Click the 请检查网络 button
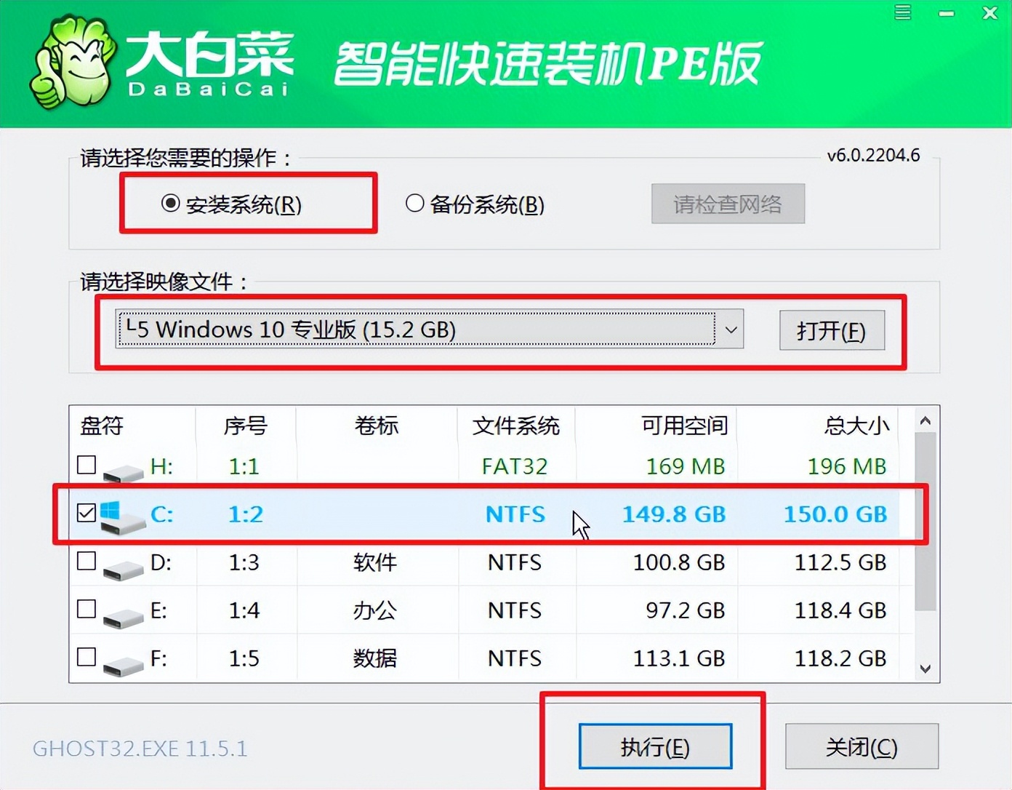Screen dimensions: 1012x790 click(728, 204)
